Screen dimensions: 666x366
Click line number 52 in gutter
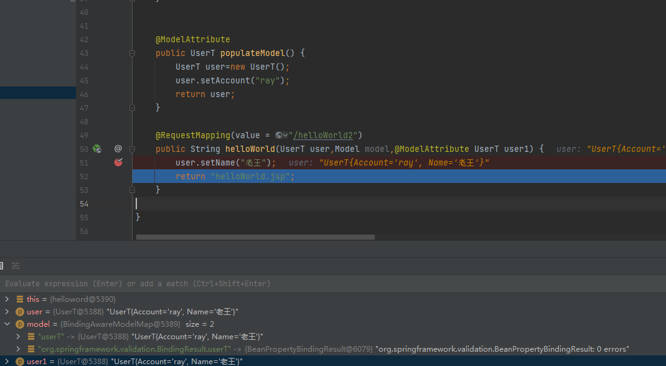pos(84,177)
